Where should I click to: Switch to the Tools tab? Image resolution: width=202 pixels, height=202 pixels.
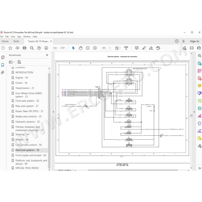click(x=16, y=41)
